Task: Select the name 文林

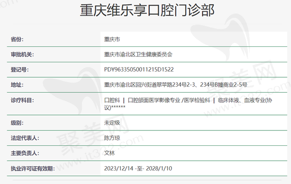Action: click(109, 153)
